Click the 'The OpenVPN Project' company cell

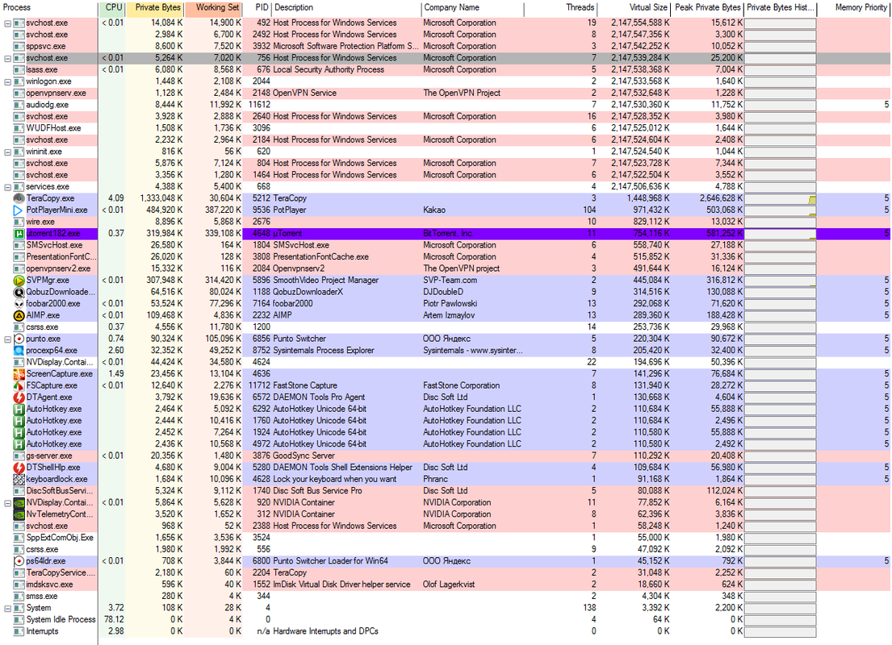462,94
